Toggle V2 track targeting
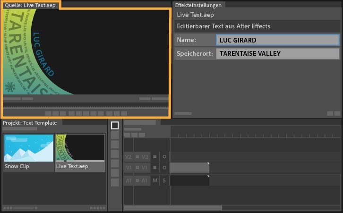343x213 pixels. pos(145,157)
